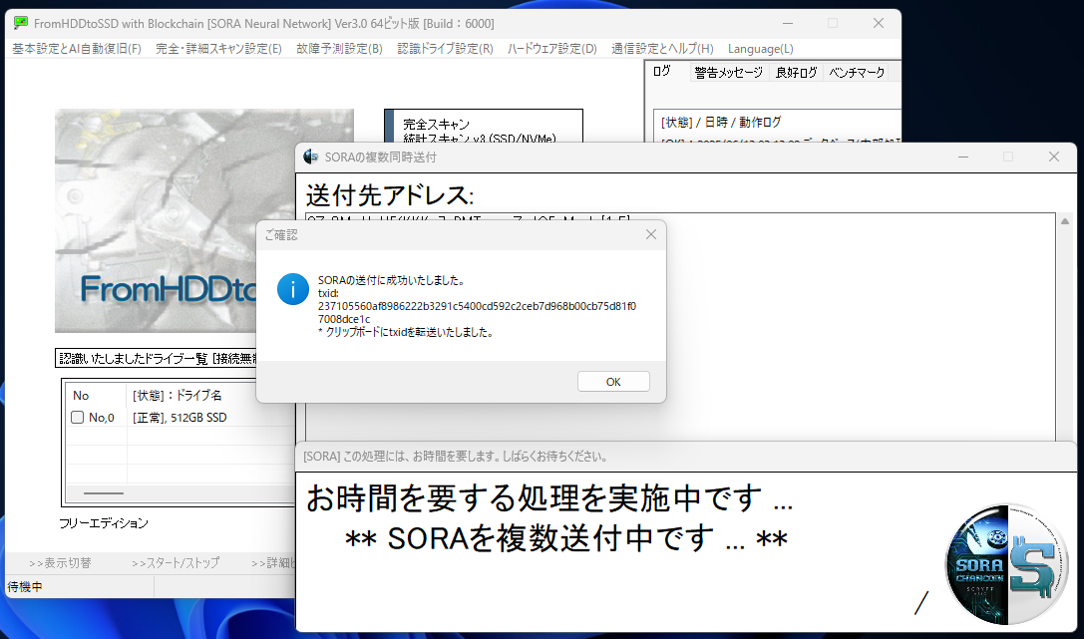
Task: Open the 完全・詳細スキャン設定(E) menu
Action: [218, 49]
